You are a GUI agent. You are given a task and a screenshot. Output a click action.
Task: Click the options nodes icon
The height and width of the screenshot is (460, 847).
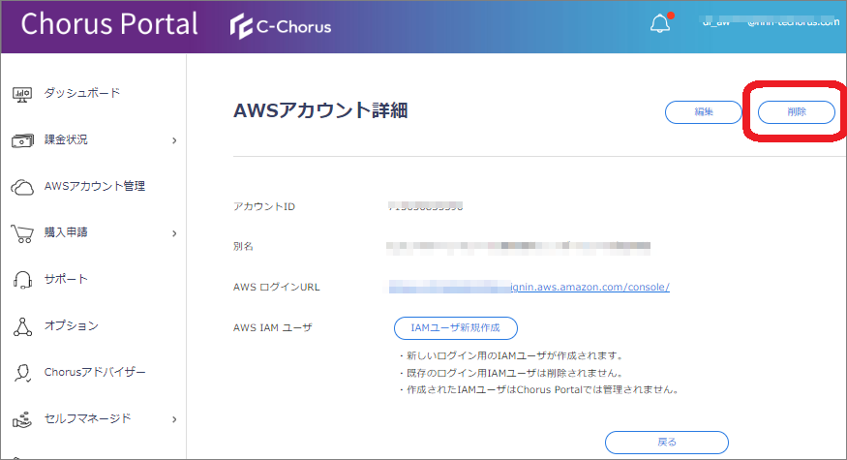(23, 326)
